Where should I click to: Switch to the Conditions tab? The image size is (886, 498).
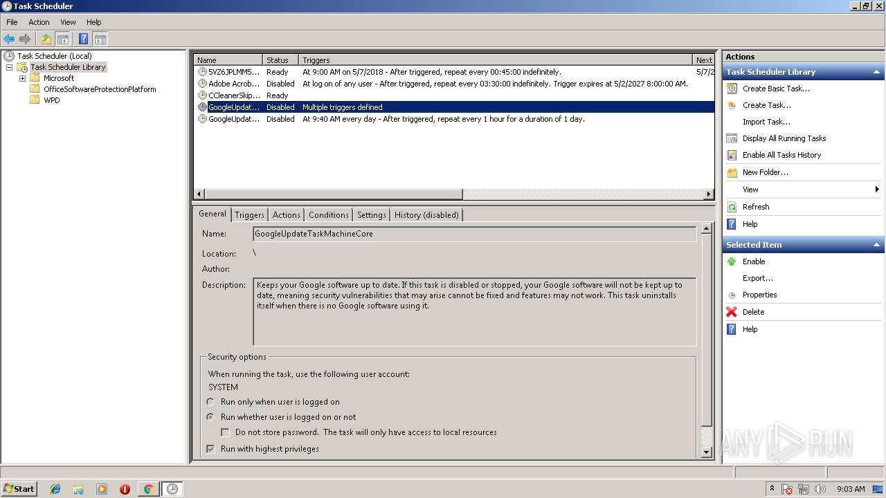[x=329, y=215]
